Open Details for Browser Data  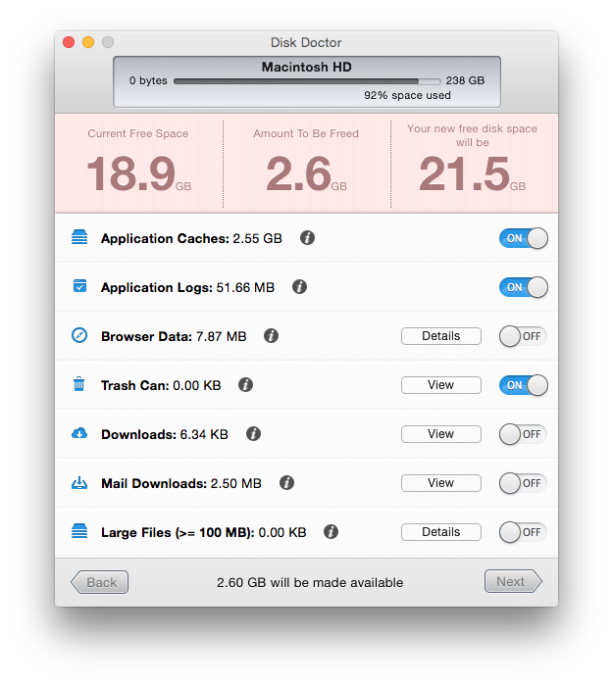441,336
